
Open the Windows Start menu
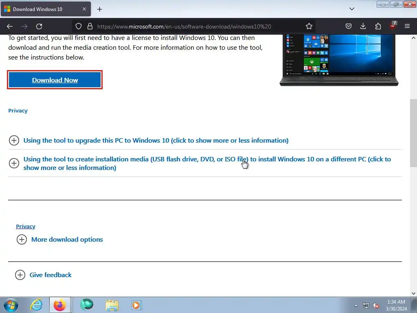click(11, 305)
